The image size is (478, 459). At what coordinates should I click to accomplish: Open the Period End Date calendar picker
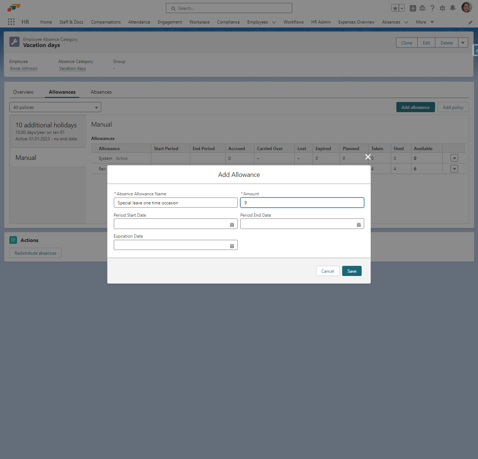tap(358, 225)
